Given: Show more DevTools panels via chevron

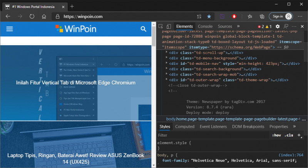Looking at the screenshot, I should coord(238,26).
